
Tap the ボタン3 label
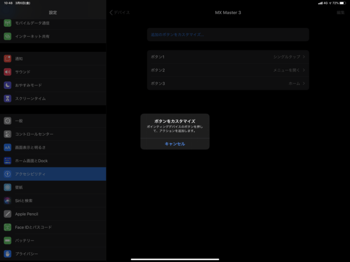157,83
